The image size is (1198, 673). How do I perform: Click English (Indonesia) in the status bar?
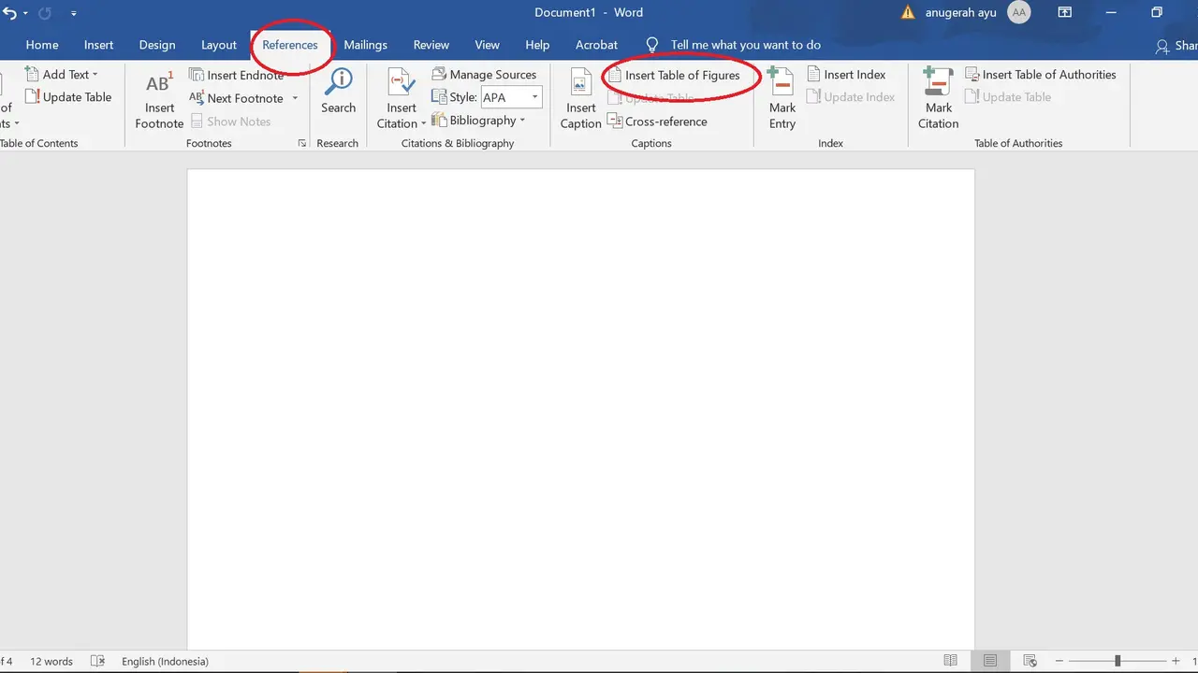pos(165,661)
